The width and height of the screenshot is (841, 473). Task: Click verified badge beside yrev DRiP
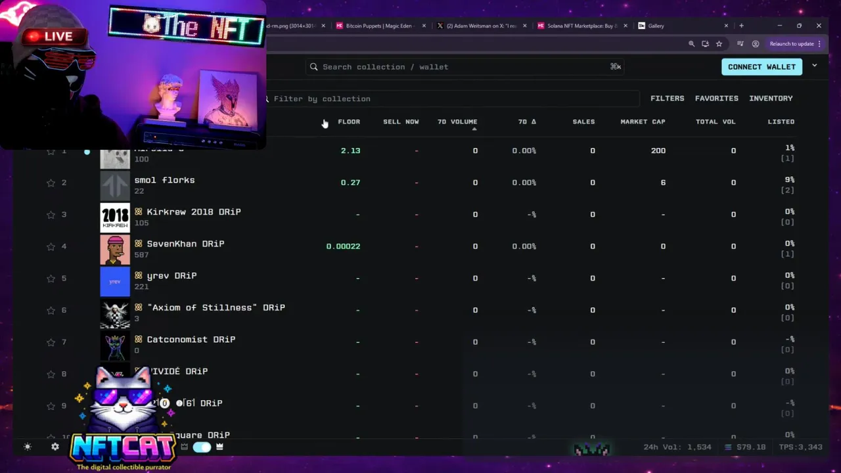139,275
